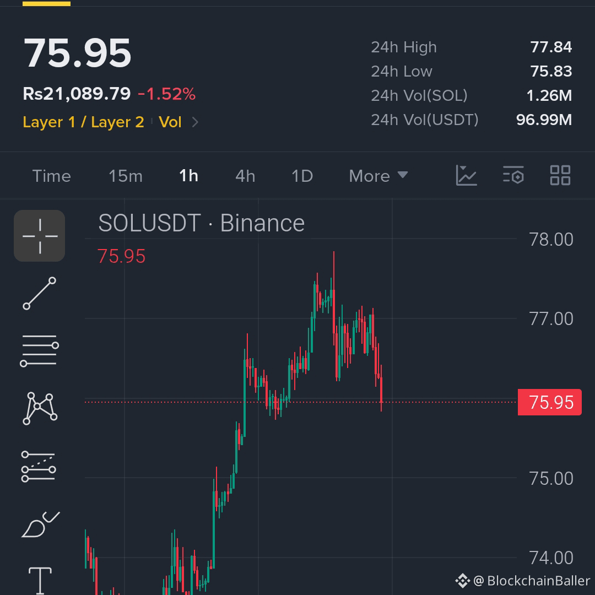Tap the 74.00 price axis label
Viewport: 595px width, 595px height.
(551, 558)
